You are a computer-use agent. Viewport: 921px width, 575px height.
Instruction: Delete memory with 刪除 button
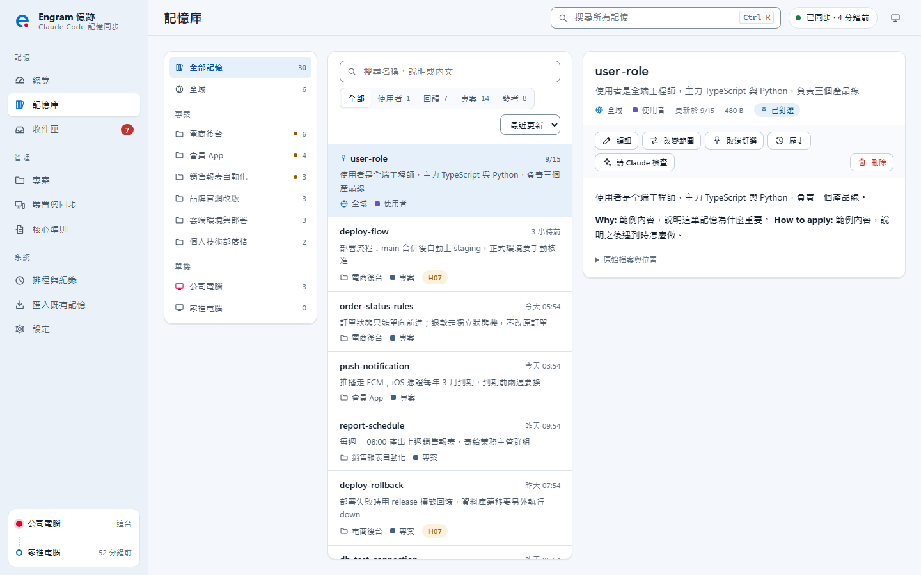coord(872,162)
